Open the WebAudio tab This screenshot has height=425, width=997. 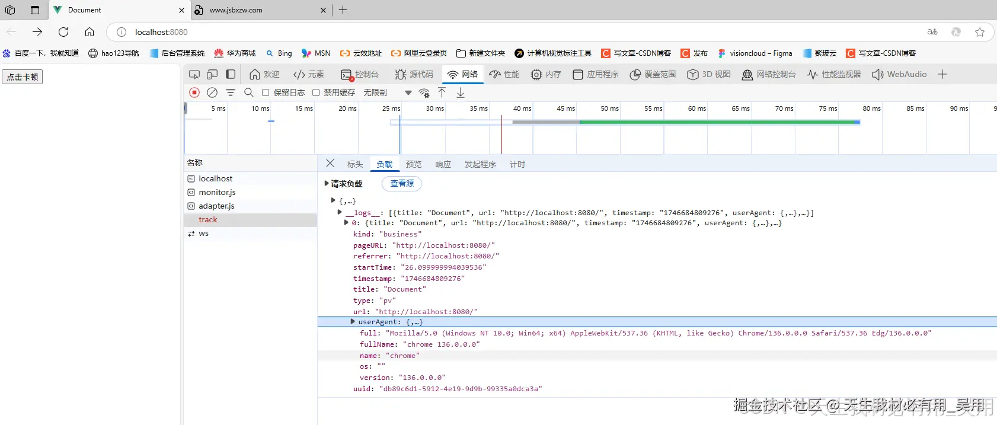tap(899, 75)
